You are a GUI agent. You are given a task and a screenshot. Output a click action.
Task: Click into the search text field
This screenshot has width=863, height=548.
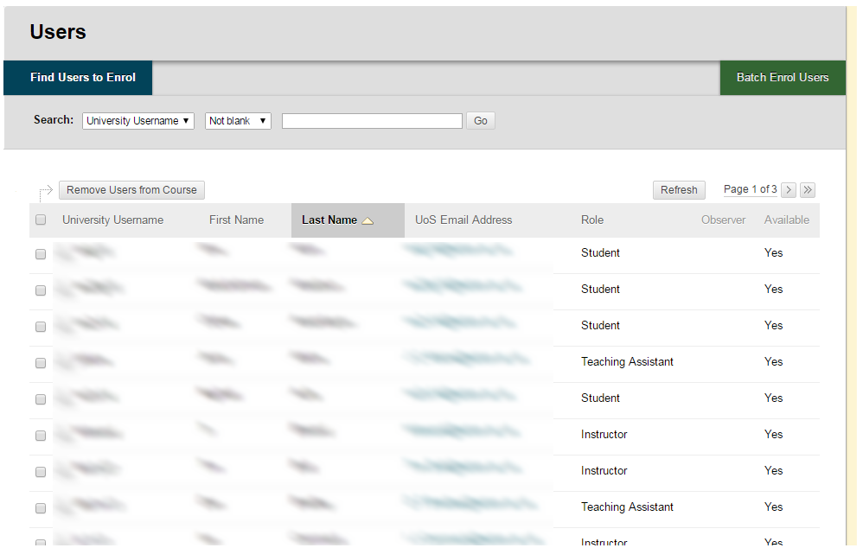coord(372,121)
